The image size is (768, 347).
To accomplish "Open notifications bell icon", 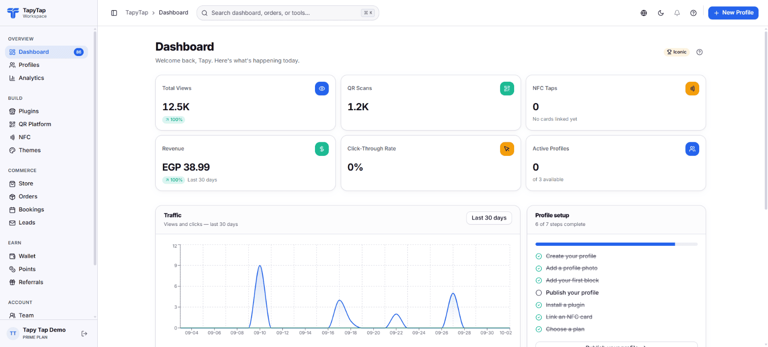I will pos(677,13).
